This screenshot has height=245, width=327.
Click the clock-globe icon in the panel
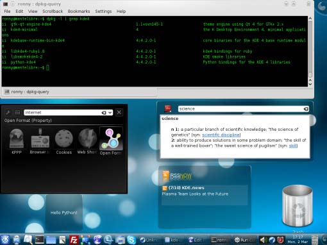(108, 240)
